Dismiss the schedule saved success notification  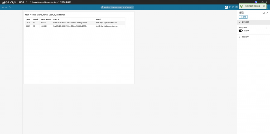click(x=264, y=6)
